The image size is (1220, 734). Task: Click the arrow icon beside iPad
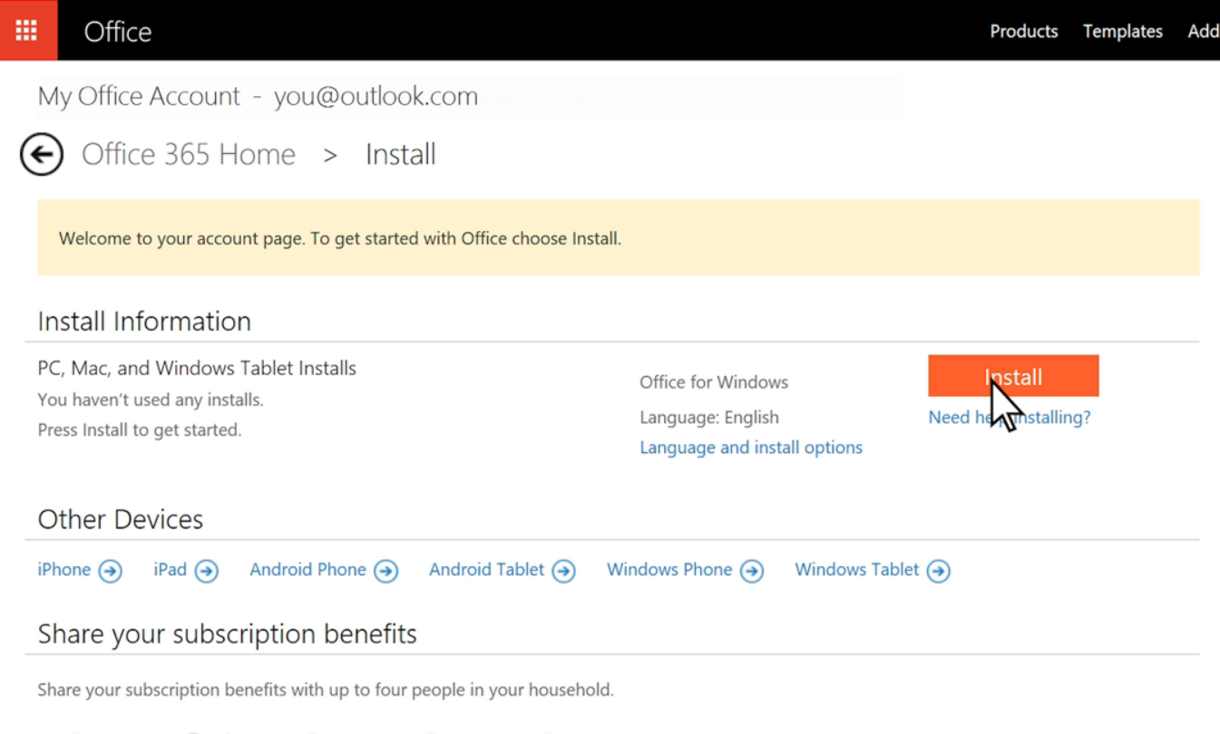(x=207, y=571)
